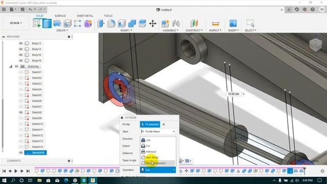Expand the Assemble menu dropdown
The width and height of the screenshot is (327, 184).
(170, 31)
